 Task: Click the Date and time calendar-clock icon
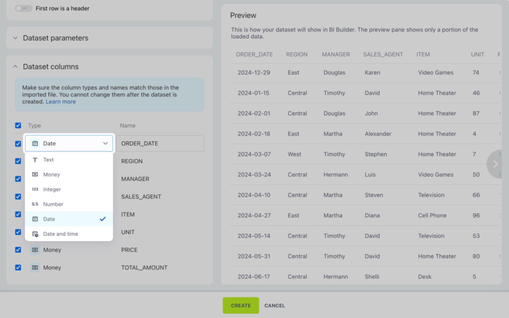(35, 234)
